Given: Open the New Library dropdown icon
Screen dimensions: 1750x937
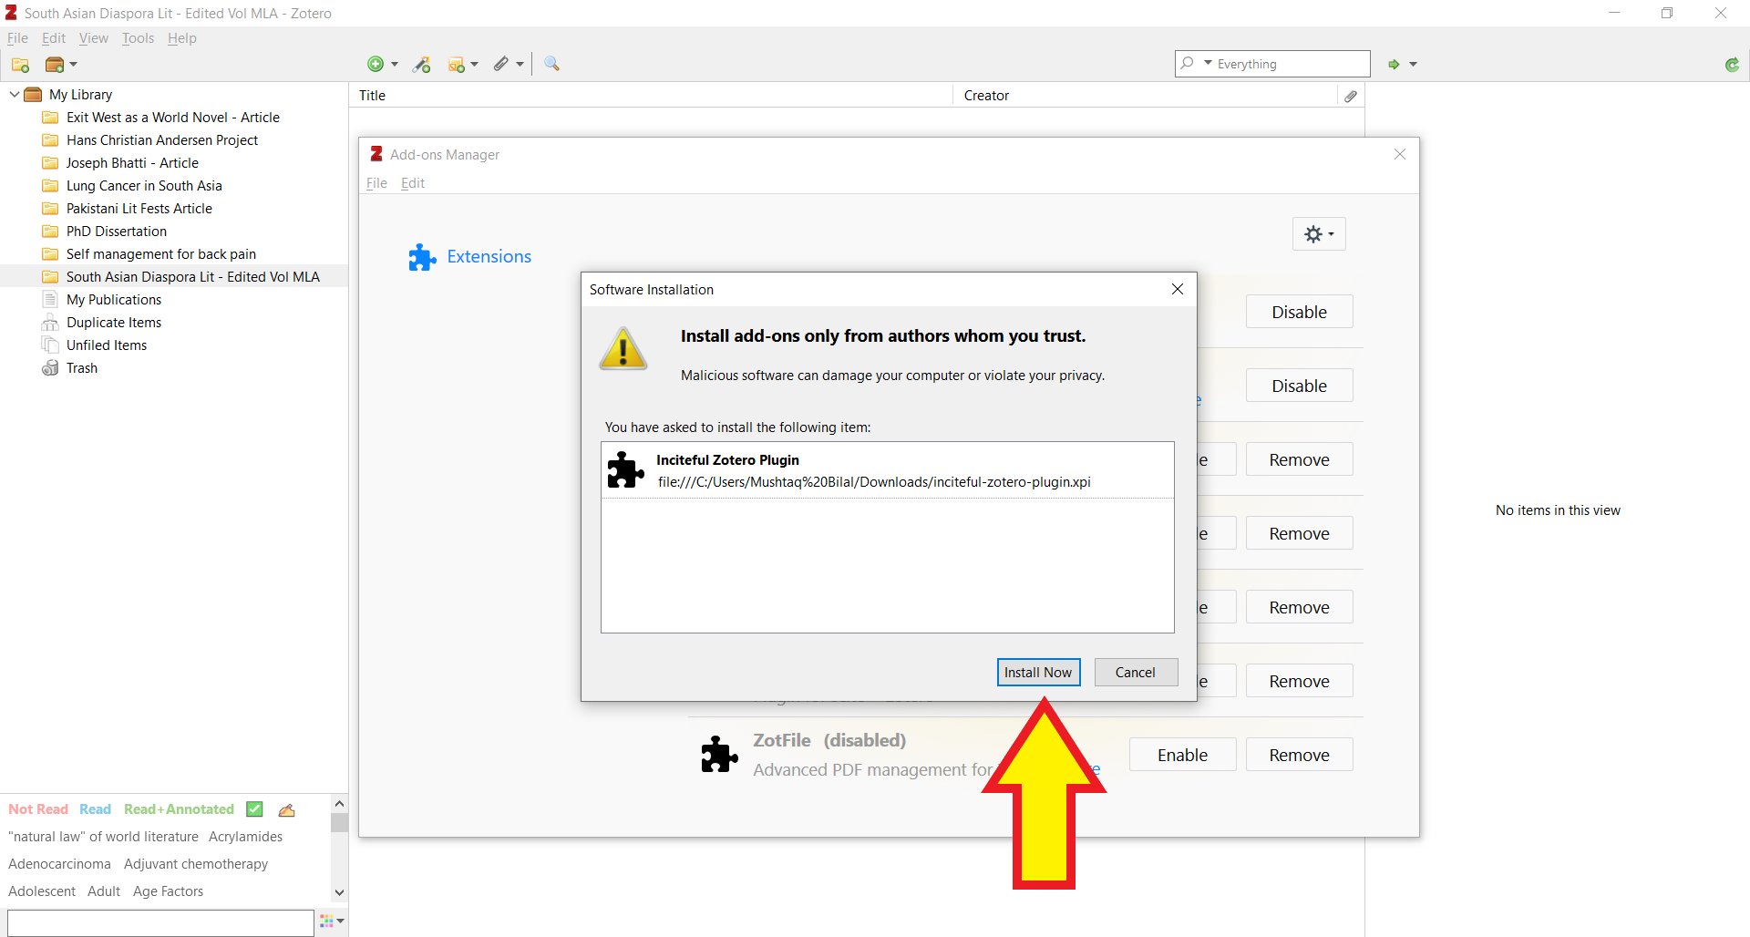Looking at the screenshot, I should point(61,65).
